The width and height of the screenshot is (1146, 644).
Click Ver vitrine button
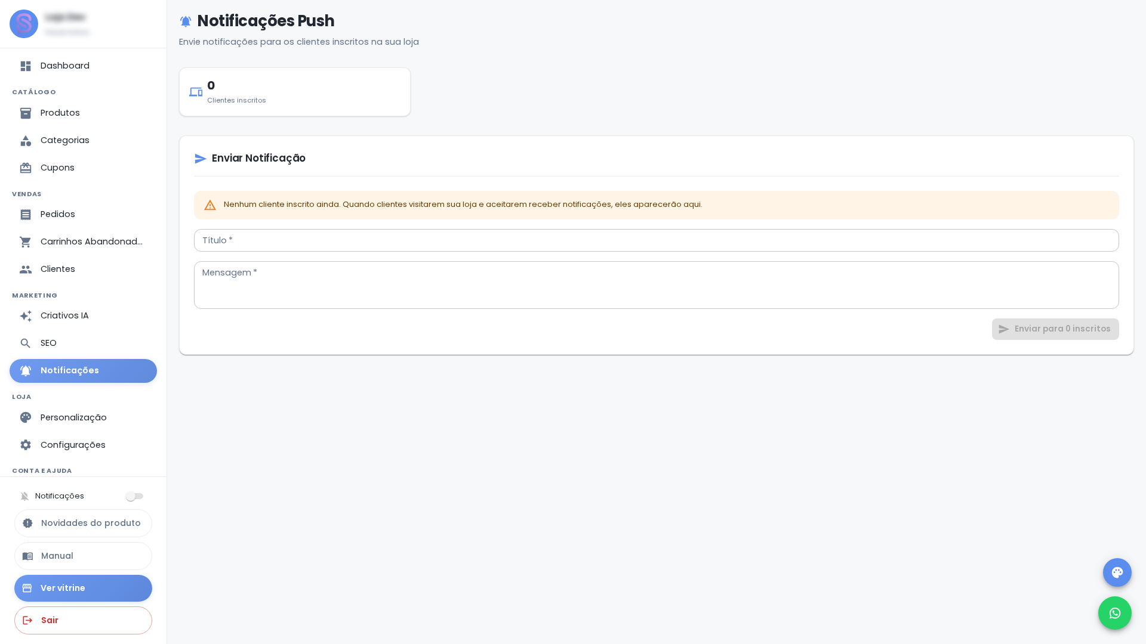pyautogui.click(x=83, y=588)
